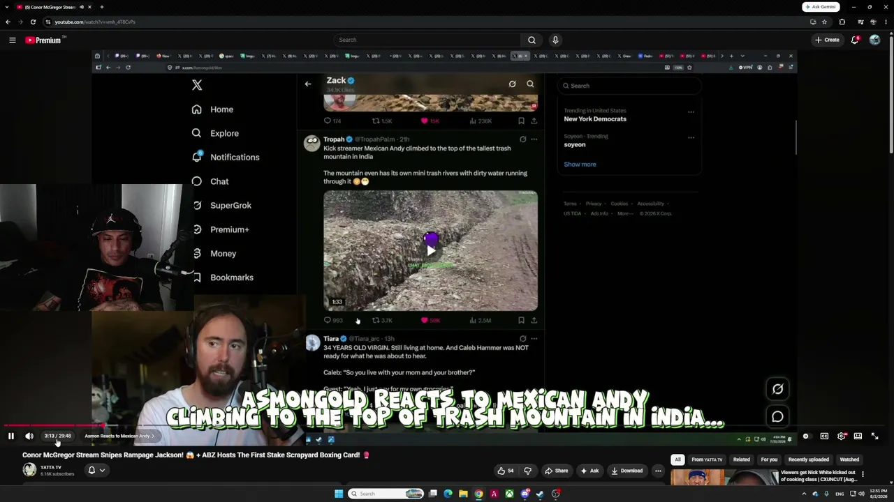Open Microsoft Edge from the taskbar
Image resolution: width=894 pixels, height=502 pixels.
(448, 494)
